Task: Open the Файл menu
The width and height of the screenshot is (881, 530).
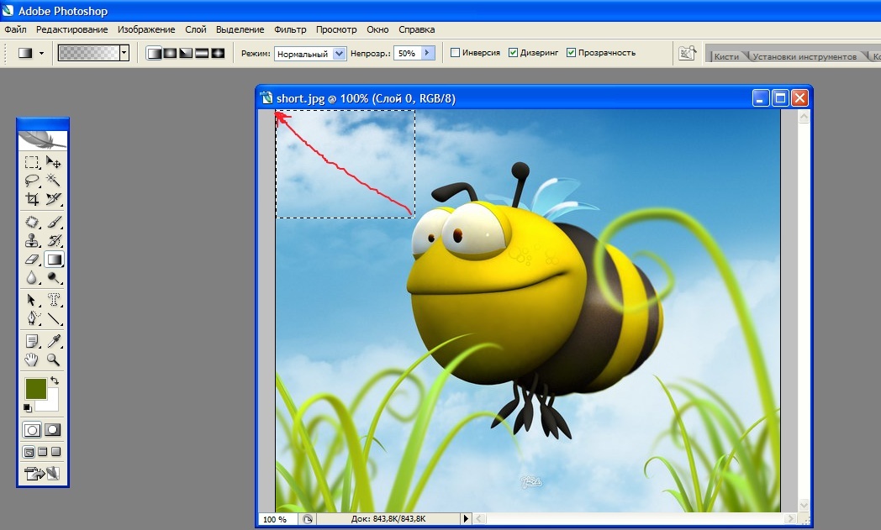Action: tap(16, 29)
